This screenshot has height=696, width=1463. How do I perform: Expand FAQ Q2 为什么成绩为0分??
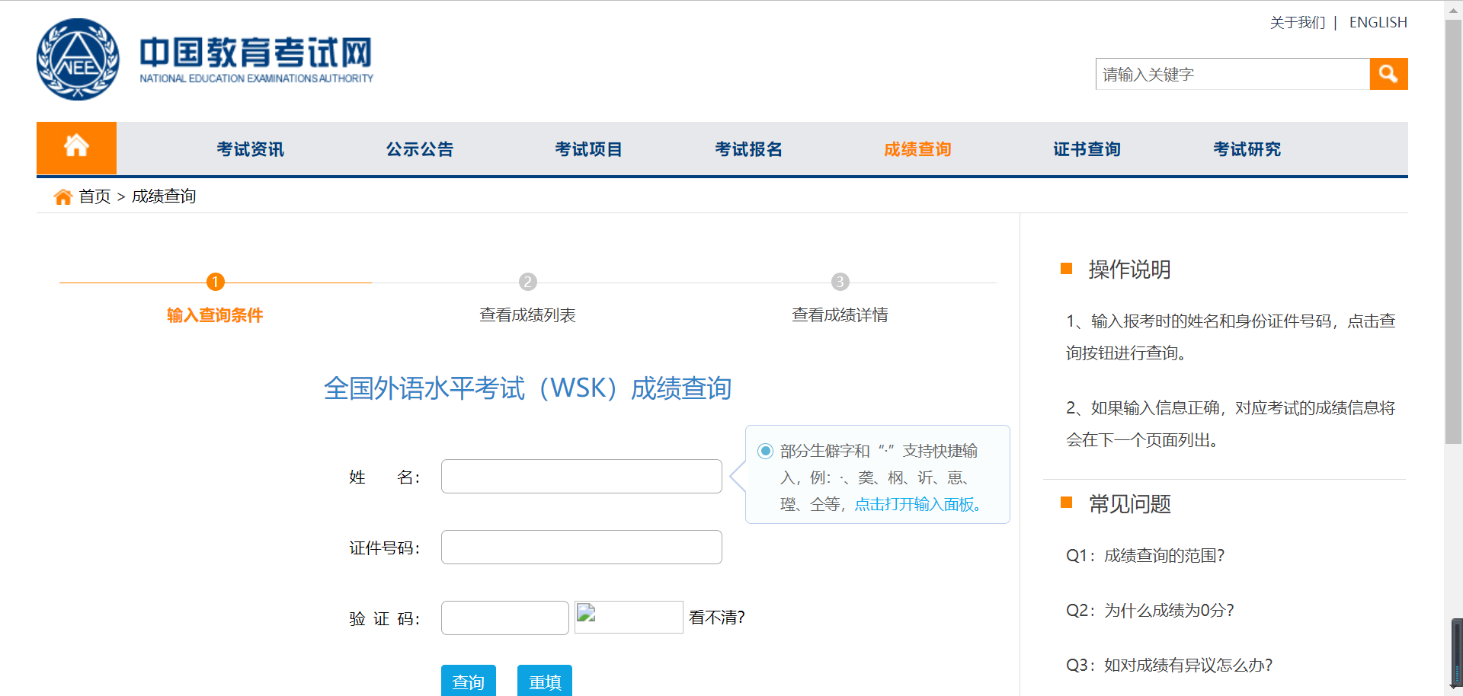(1150, 610)
